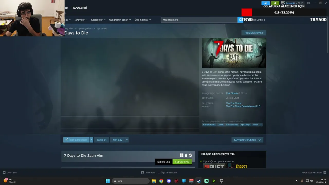
Task: Click Yok Say button
Action: click(x=117, y=140)
